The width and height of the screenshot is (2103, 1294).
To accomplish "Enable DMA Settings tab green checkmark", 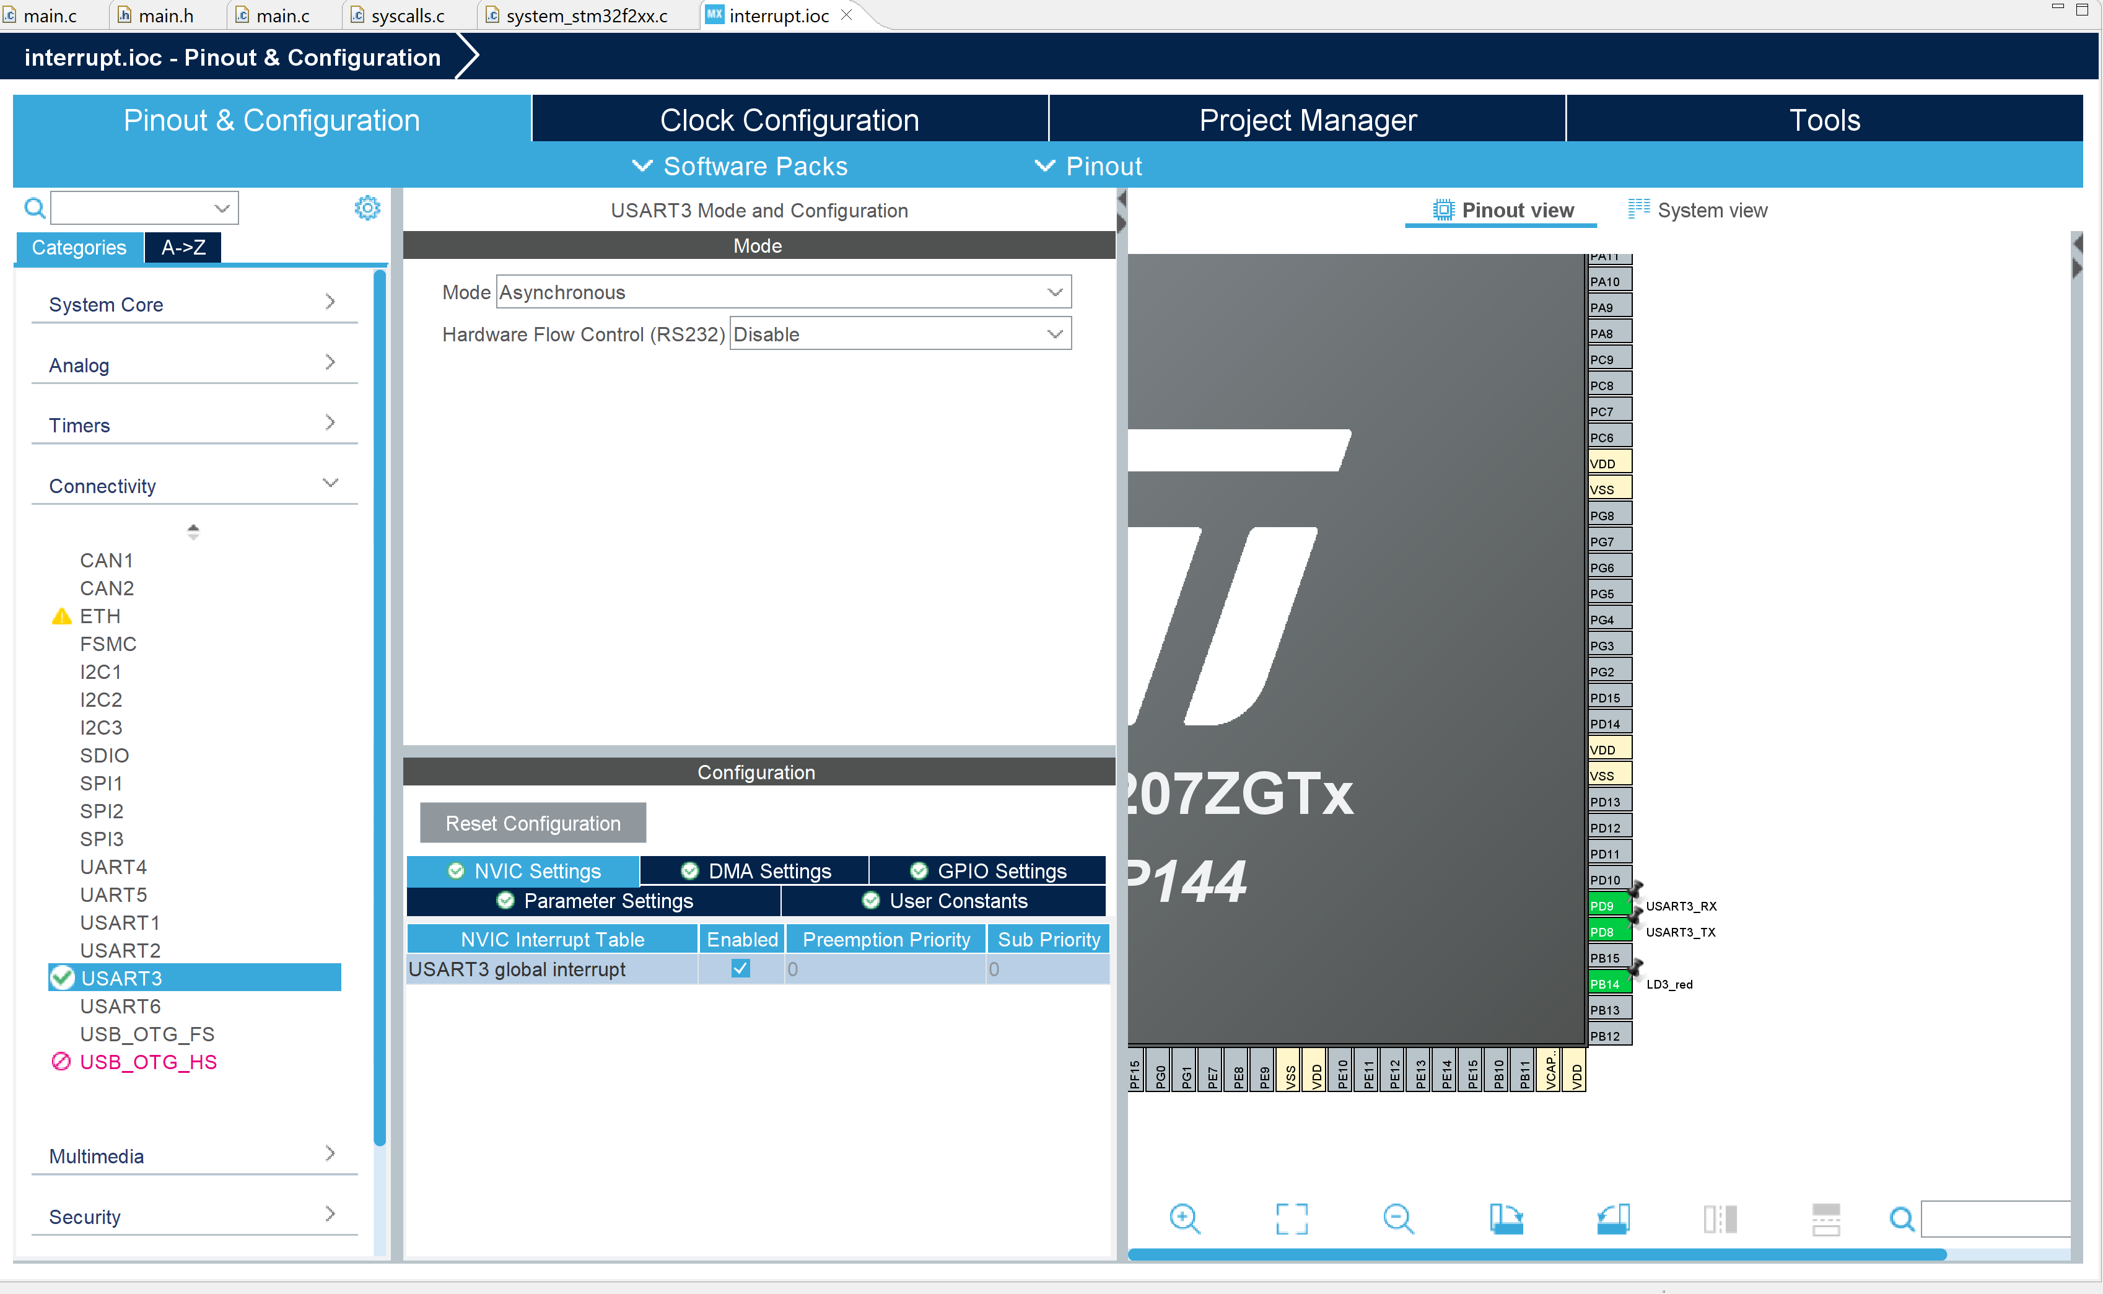I will 766,870.
